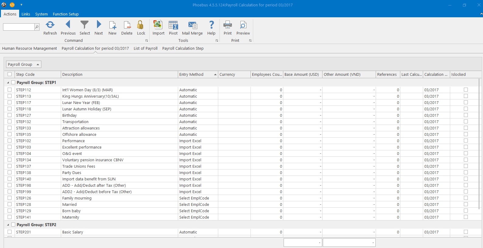Sort by Base Amount (USD) column header
Image resolution: width=483 pixels, height=248 pixels.
coord(303,74)
